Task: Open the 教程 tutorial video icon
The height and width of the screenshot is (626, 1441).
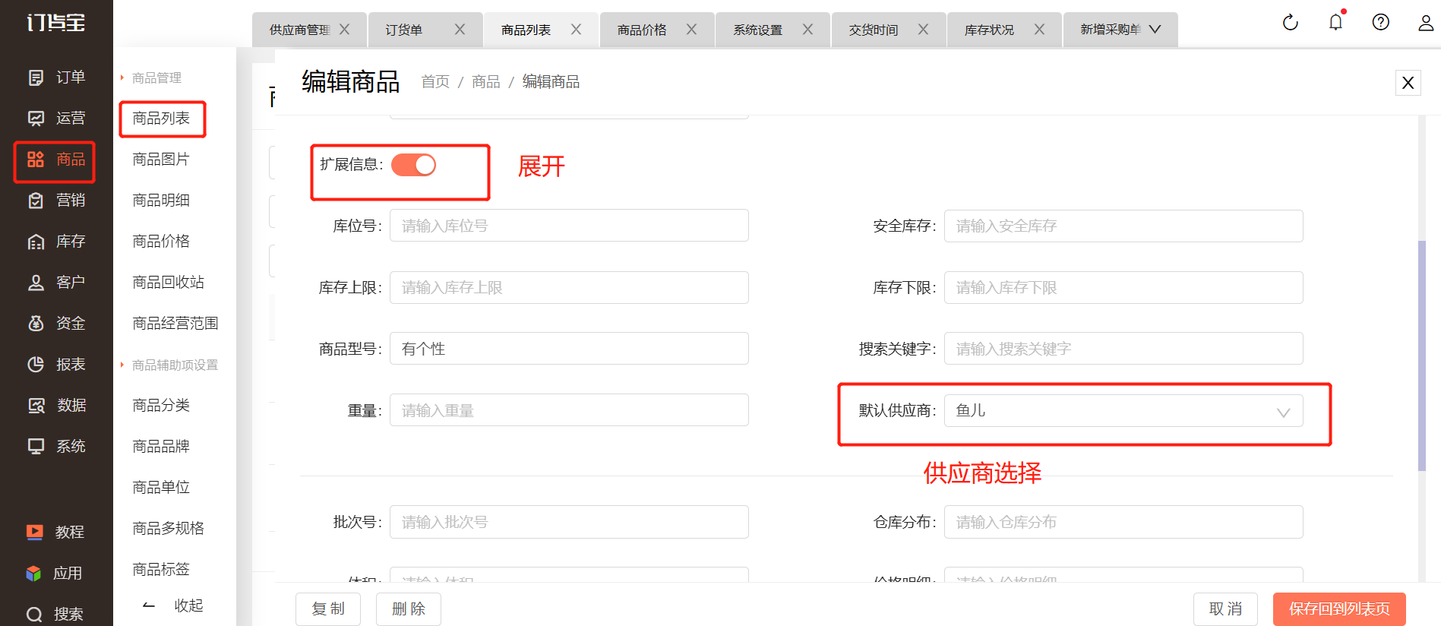Action: [x=35, y=533]
